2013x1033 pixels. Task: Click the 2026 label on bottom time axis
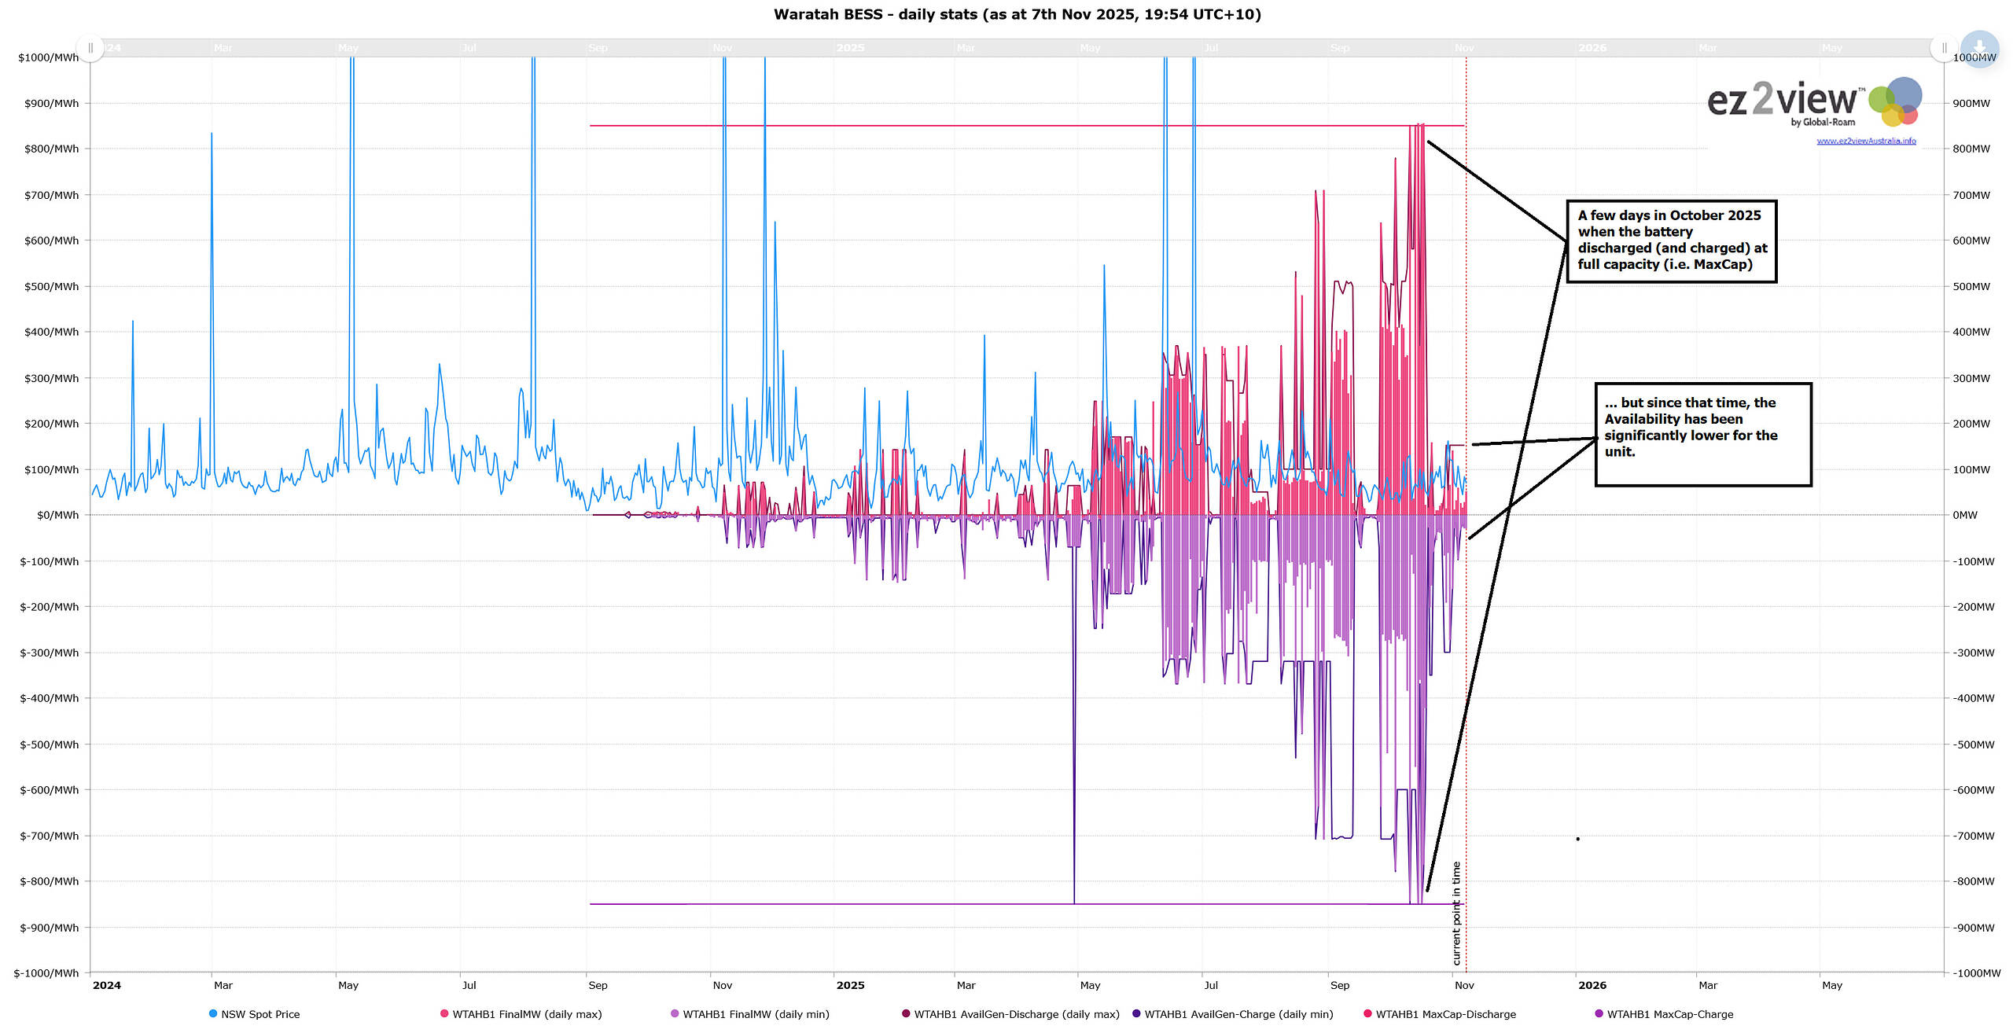coord(1592,985)
